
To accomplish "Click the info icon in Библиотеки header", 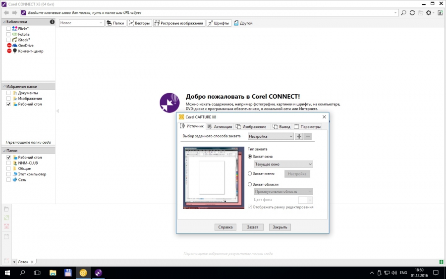I will pos(52,22).
